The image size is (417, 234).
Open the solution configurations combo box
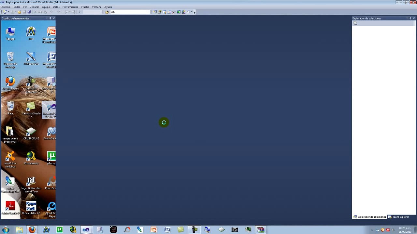pyautogui.click(x=93, y=12)
